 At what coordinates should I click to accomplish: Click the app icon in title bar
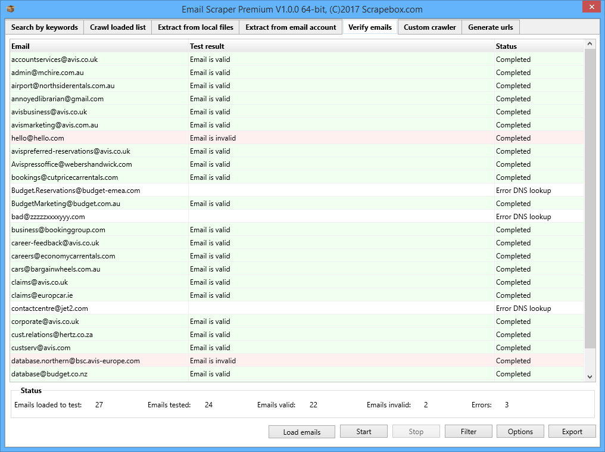(x=10, y=9)
